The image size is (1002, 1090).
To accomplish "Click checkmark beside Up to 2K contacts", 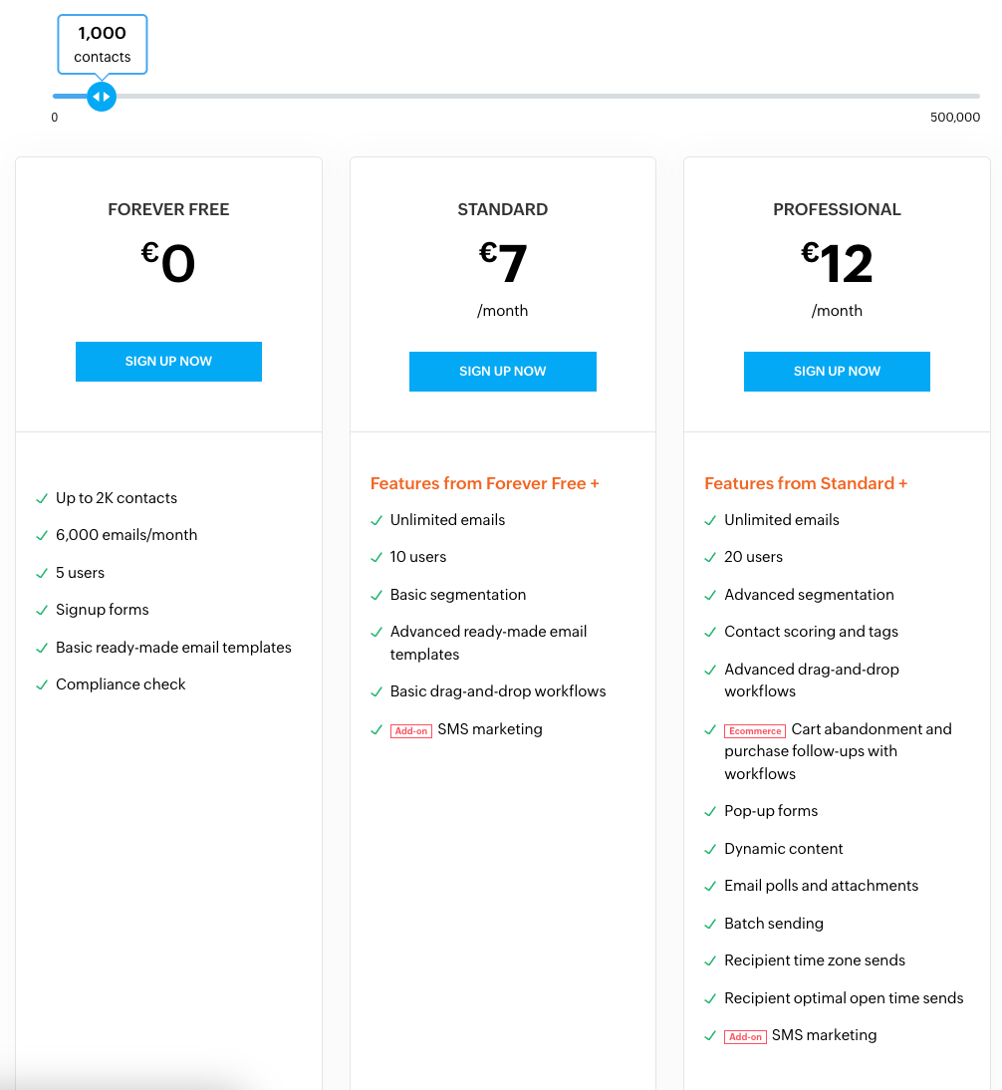I will point(42,498).
